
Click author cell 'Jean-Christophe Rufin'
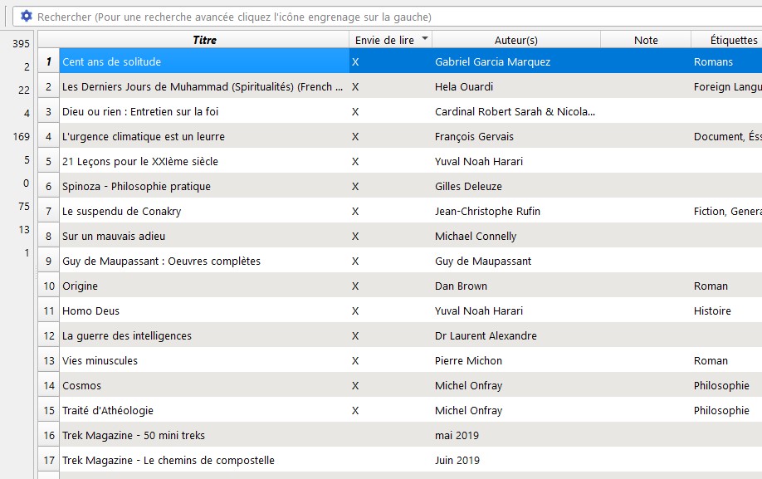(487, 212)
